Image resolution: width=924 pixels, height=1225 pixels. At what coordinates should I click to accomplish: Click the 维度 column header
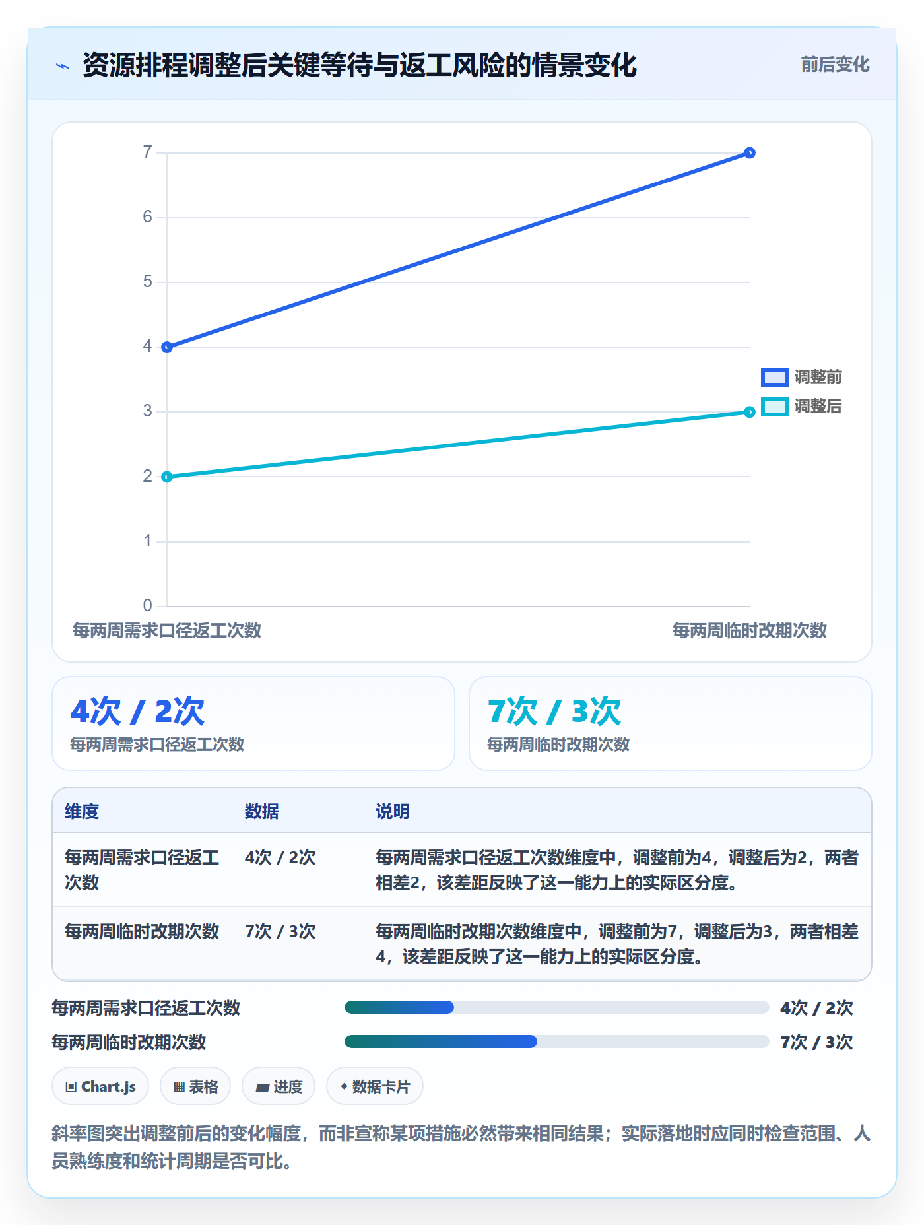(82, 811)
